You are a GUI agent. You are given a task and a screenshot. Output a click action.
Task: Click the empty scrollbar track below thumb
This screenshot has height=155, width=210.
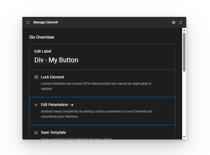pyautogui.click(x=184, y=104)
